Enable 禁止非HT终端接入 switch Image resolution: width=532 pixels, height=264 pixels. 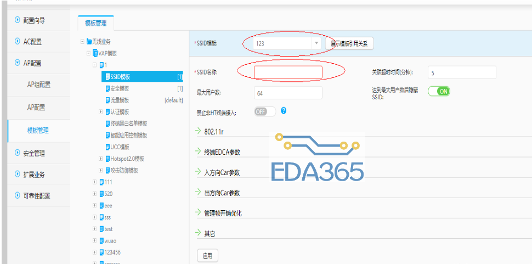coord(265,111)
